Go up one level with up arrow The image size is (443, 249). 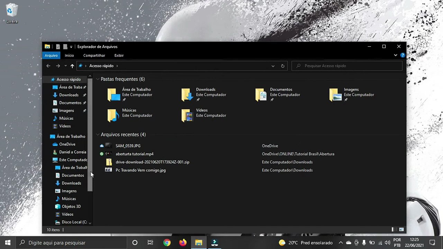tap(72, 66)
